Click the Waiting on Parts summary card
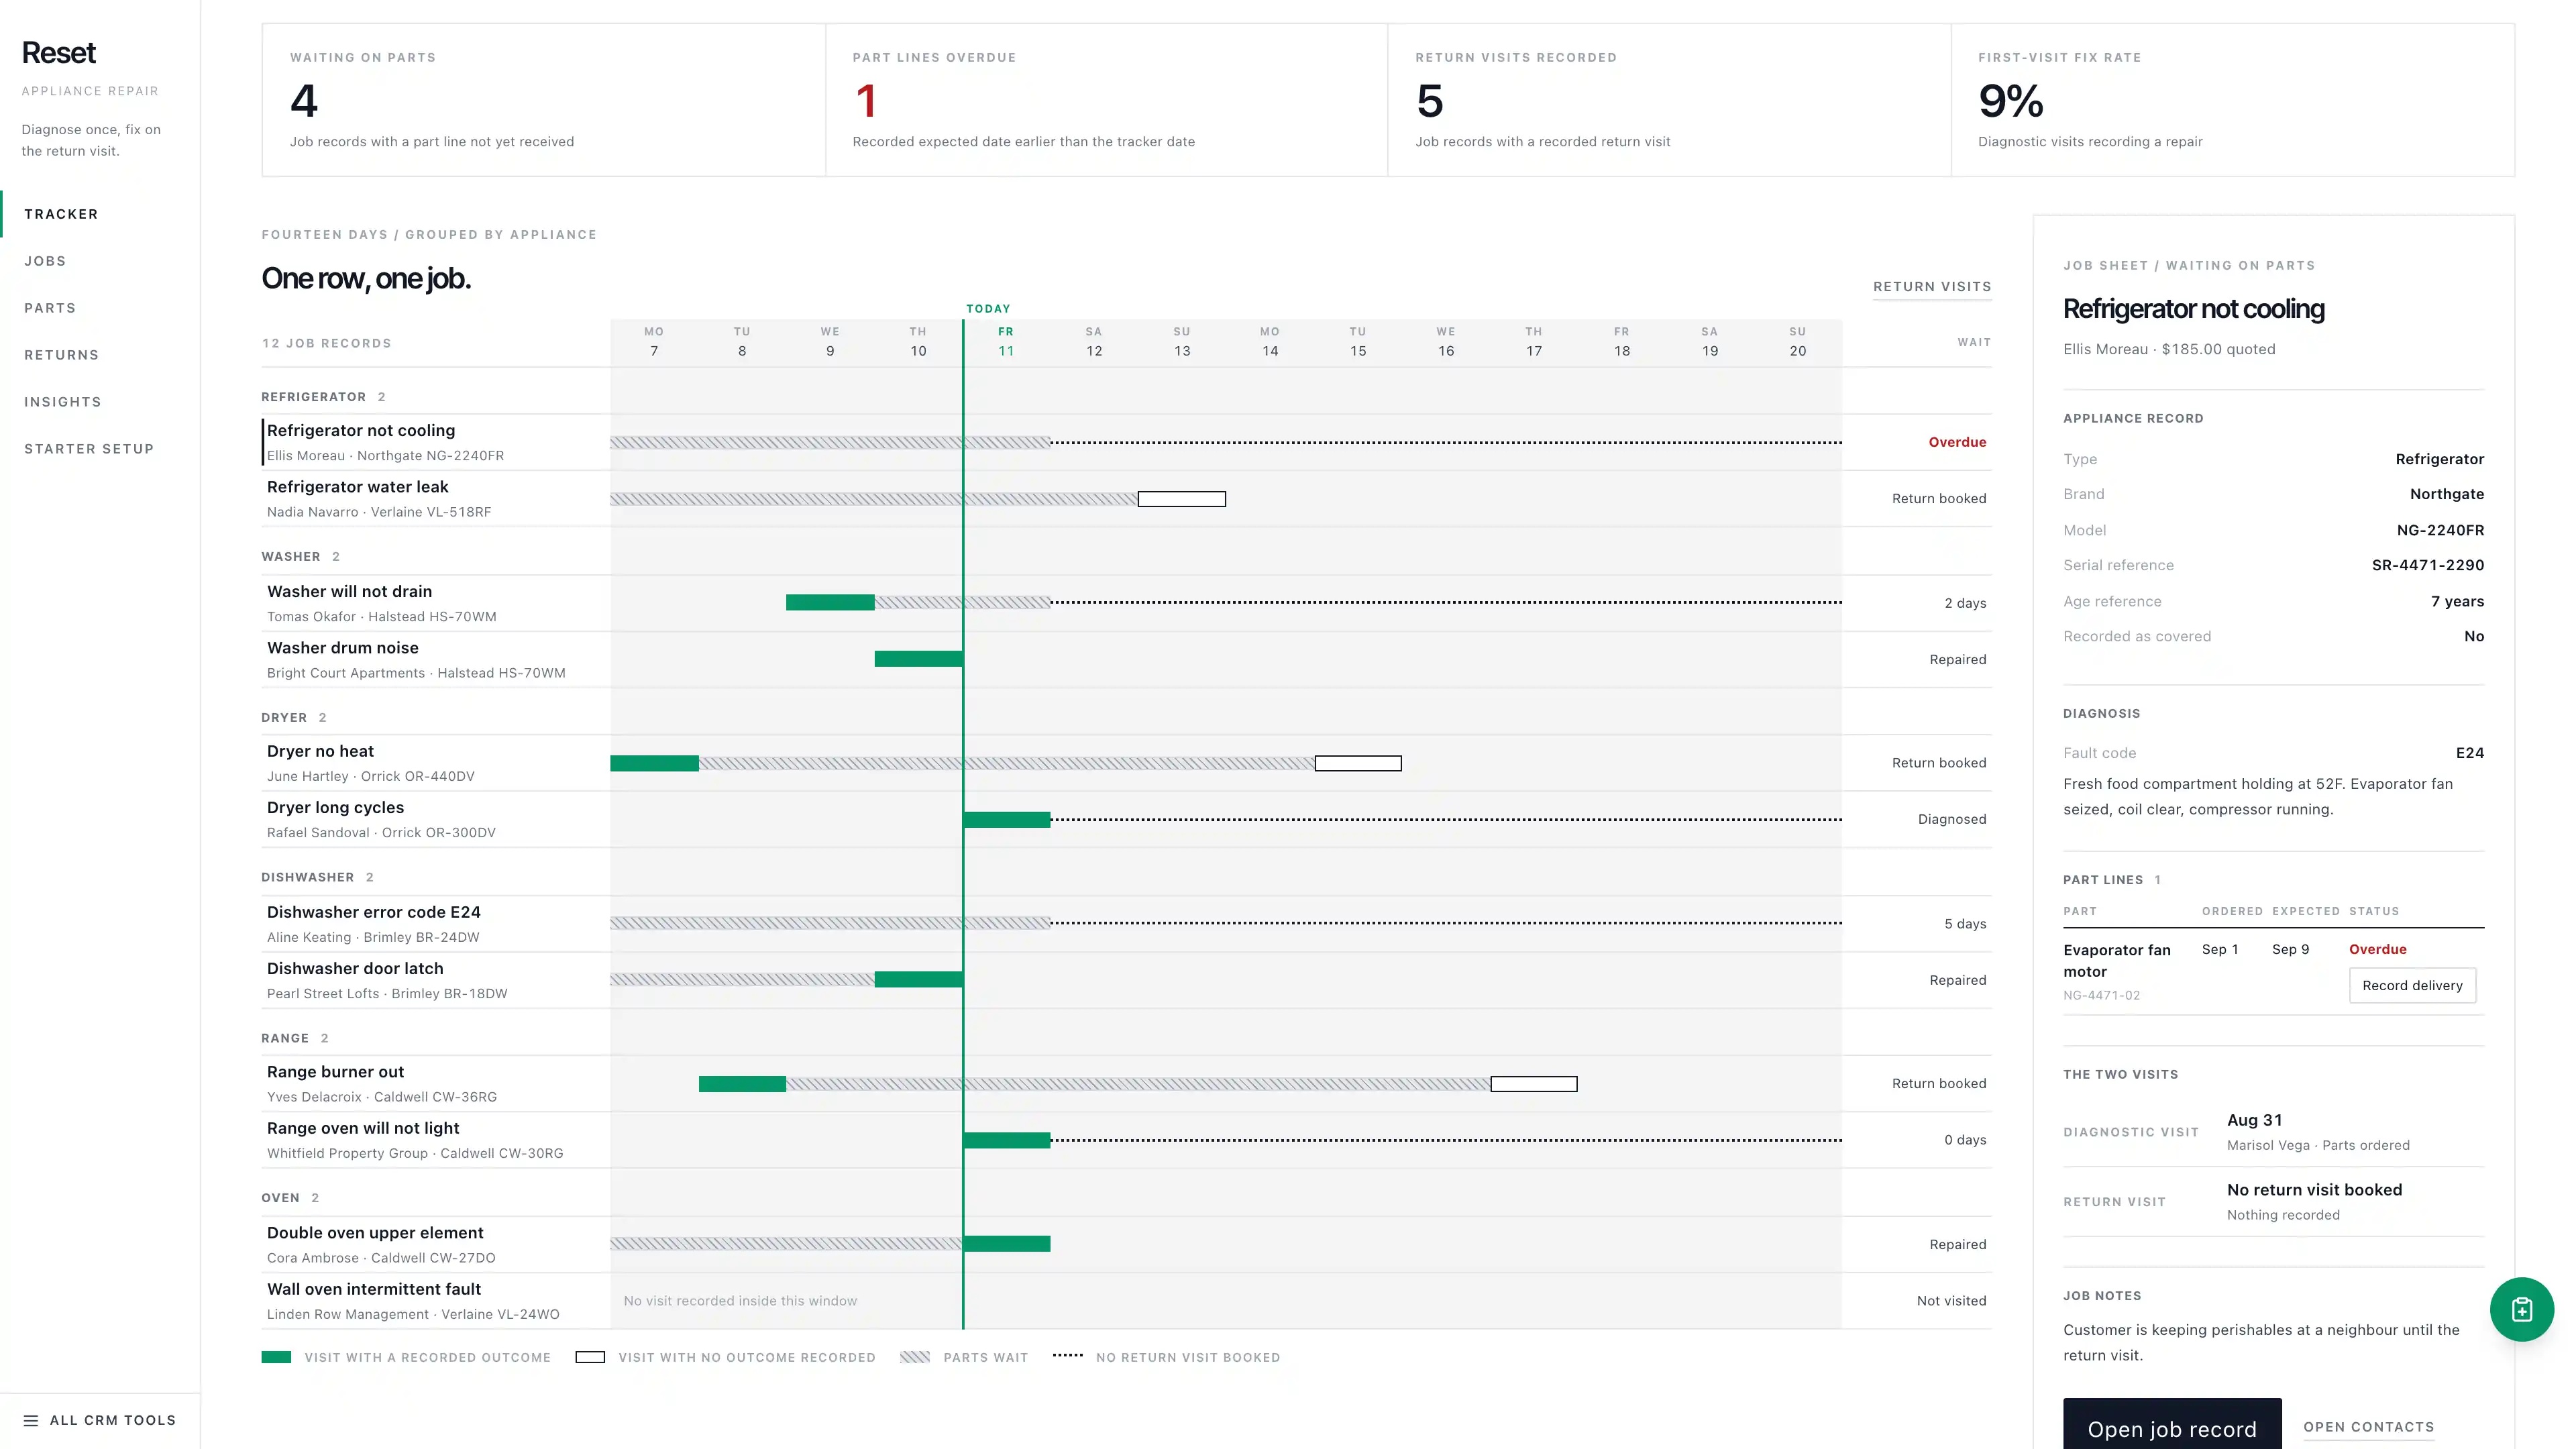Image resolution: width=2576 pixels, height=1449 pixels. (x=544, y=100)
